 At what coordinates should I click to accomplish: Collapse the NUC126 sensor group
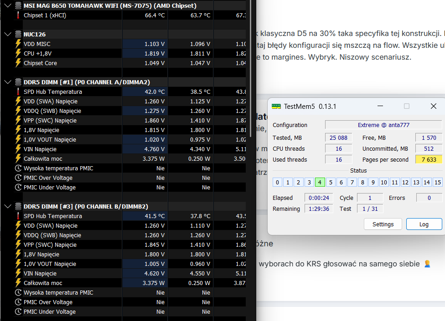pos(8,34)
